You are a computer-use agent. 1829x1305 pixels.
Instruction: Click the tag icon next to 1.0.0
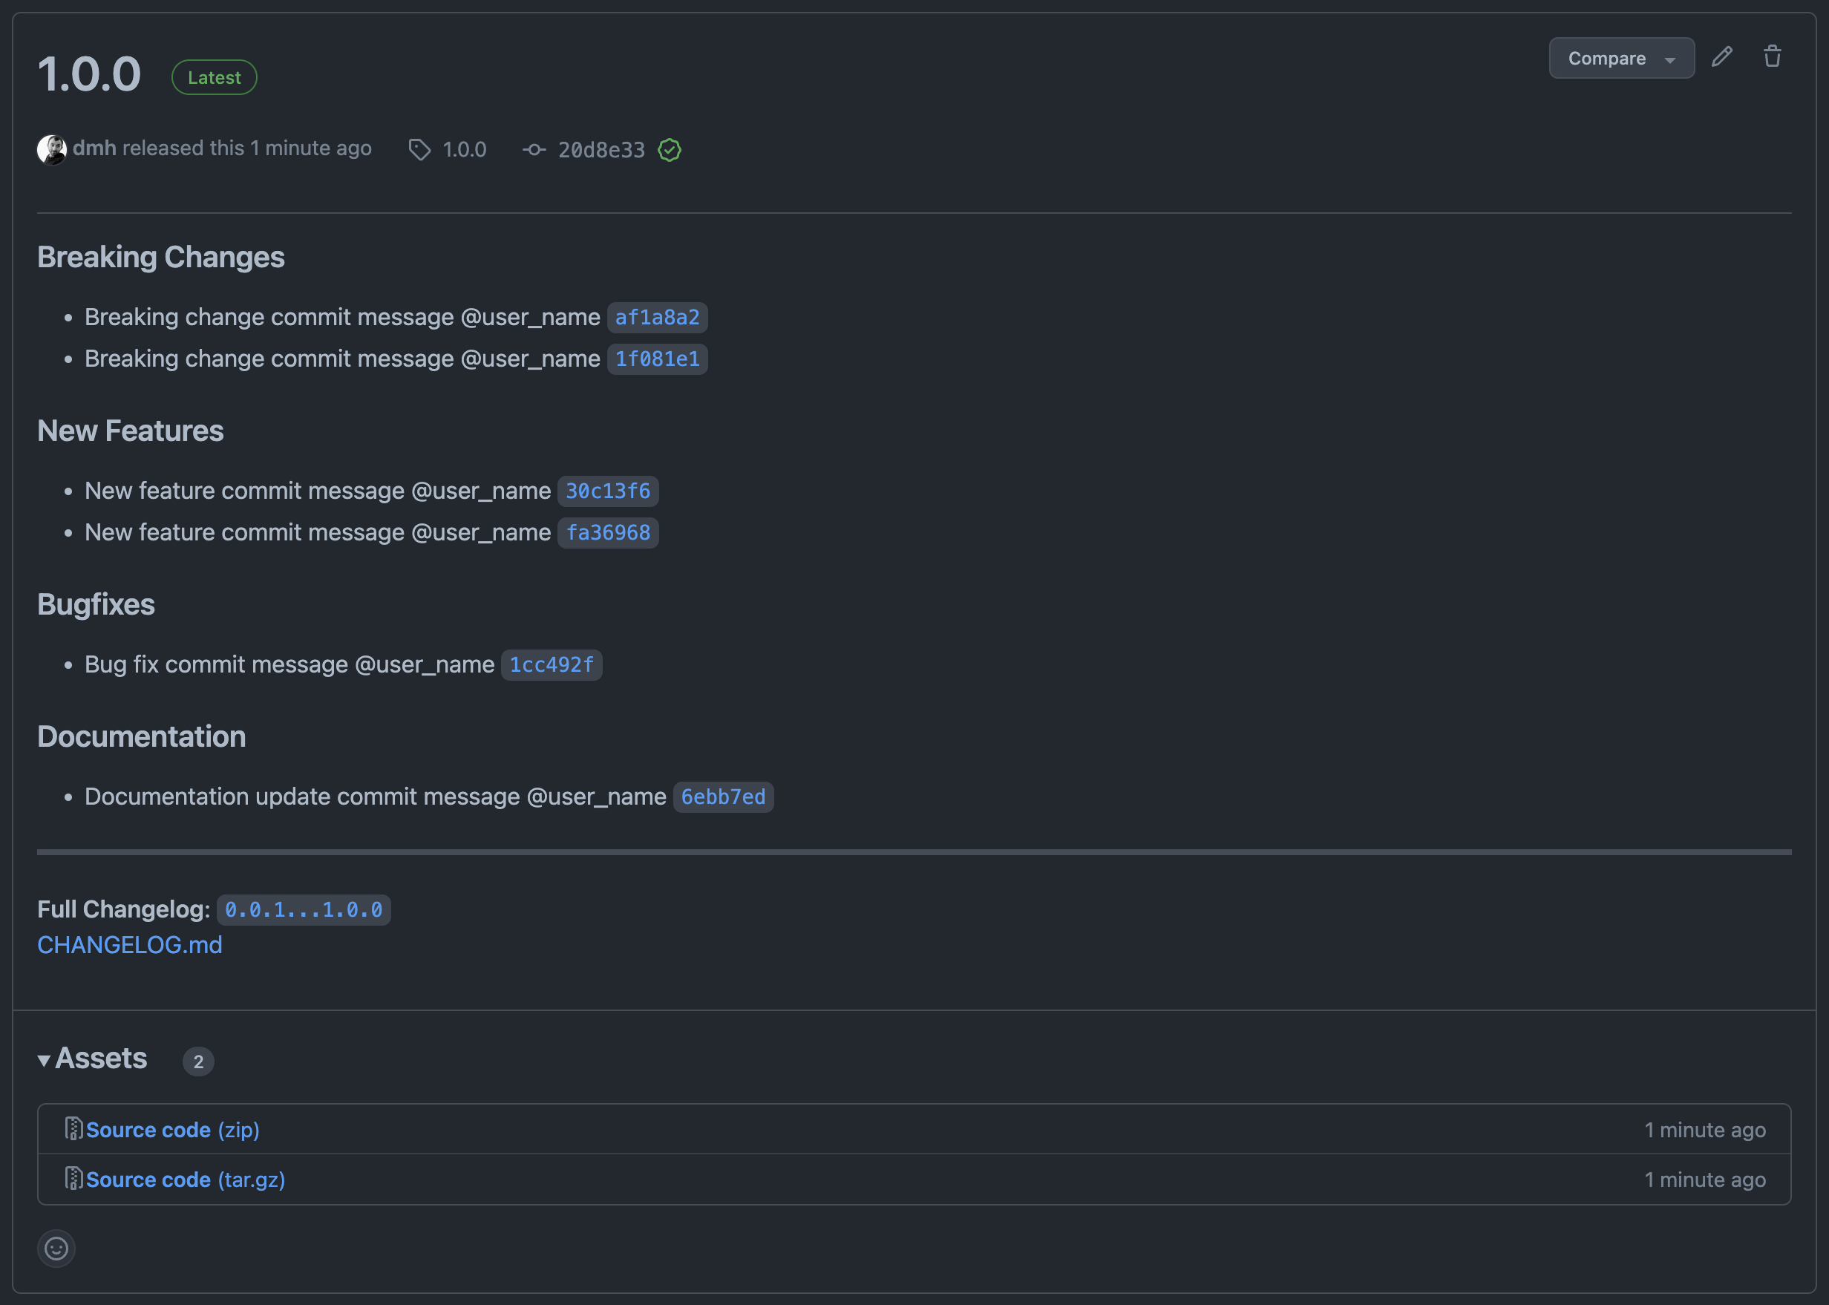click(419, 149)
